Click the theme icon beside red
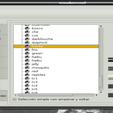Screen dimensions: 113x113 click(27, 71)
